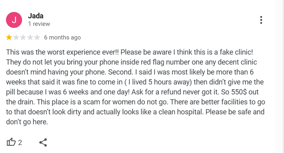This screenshot has width=284, height=153.
Task: Click the gold first rating star
Action: [9, 37]
